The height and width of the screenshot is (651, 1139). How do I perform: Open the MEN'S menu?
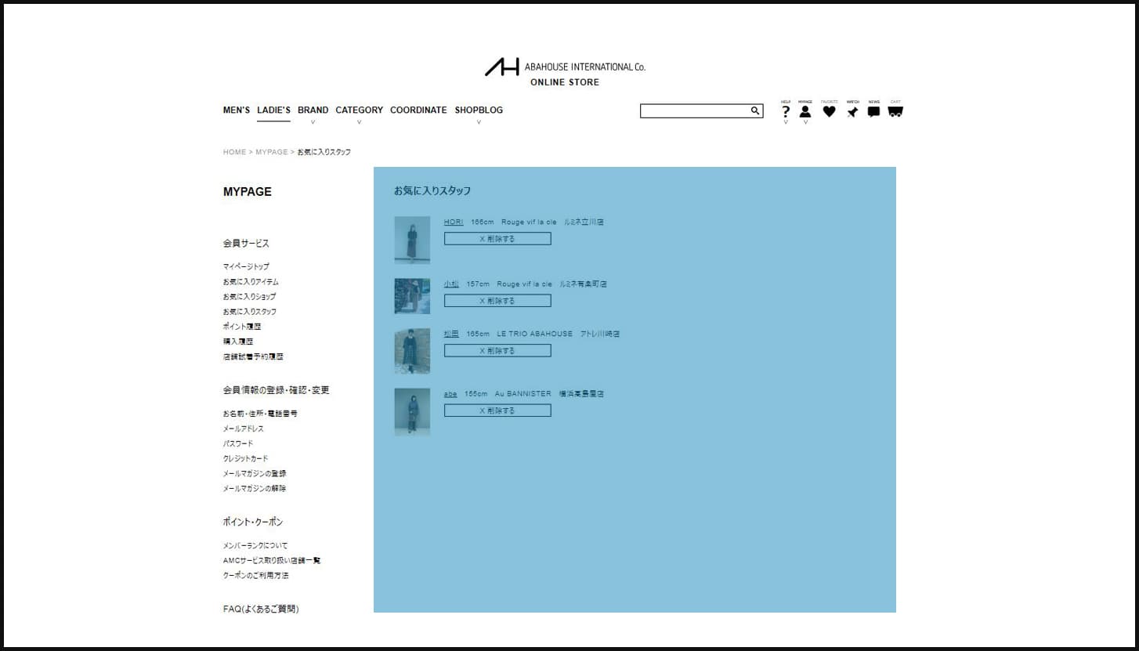click(x=237, y=110)
